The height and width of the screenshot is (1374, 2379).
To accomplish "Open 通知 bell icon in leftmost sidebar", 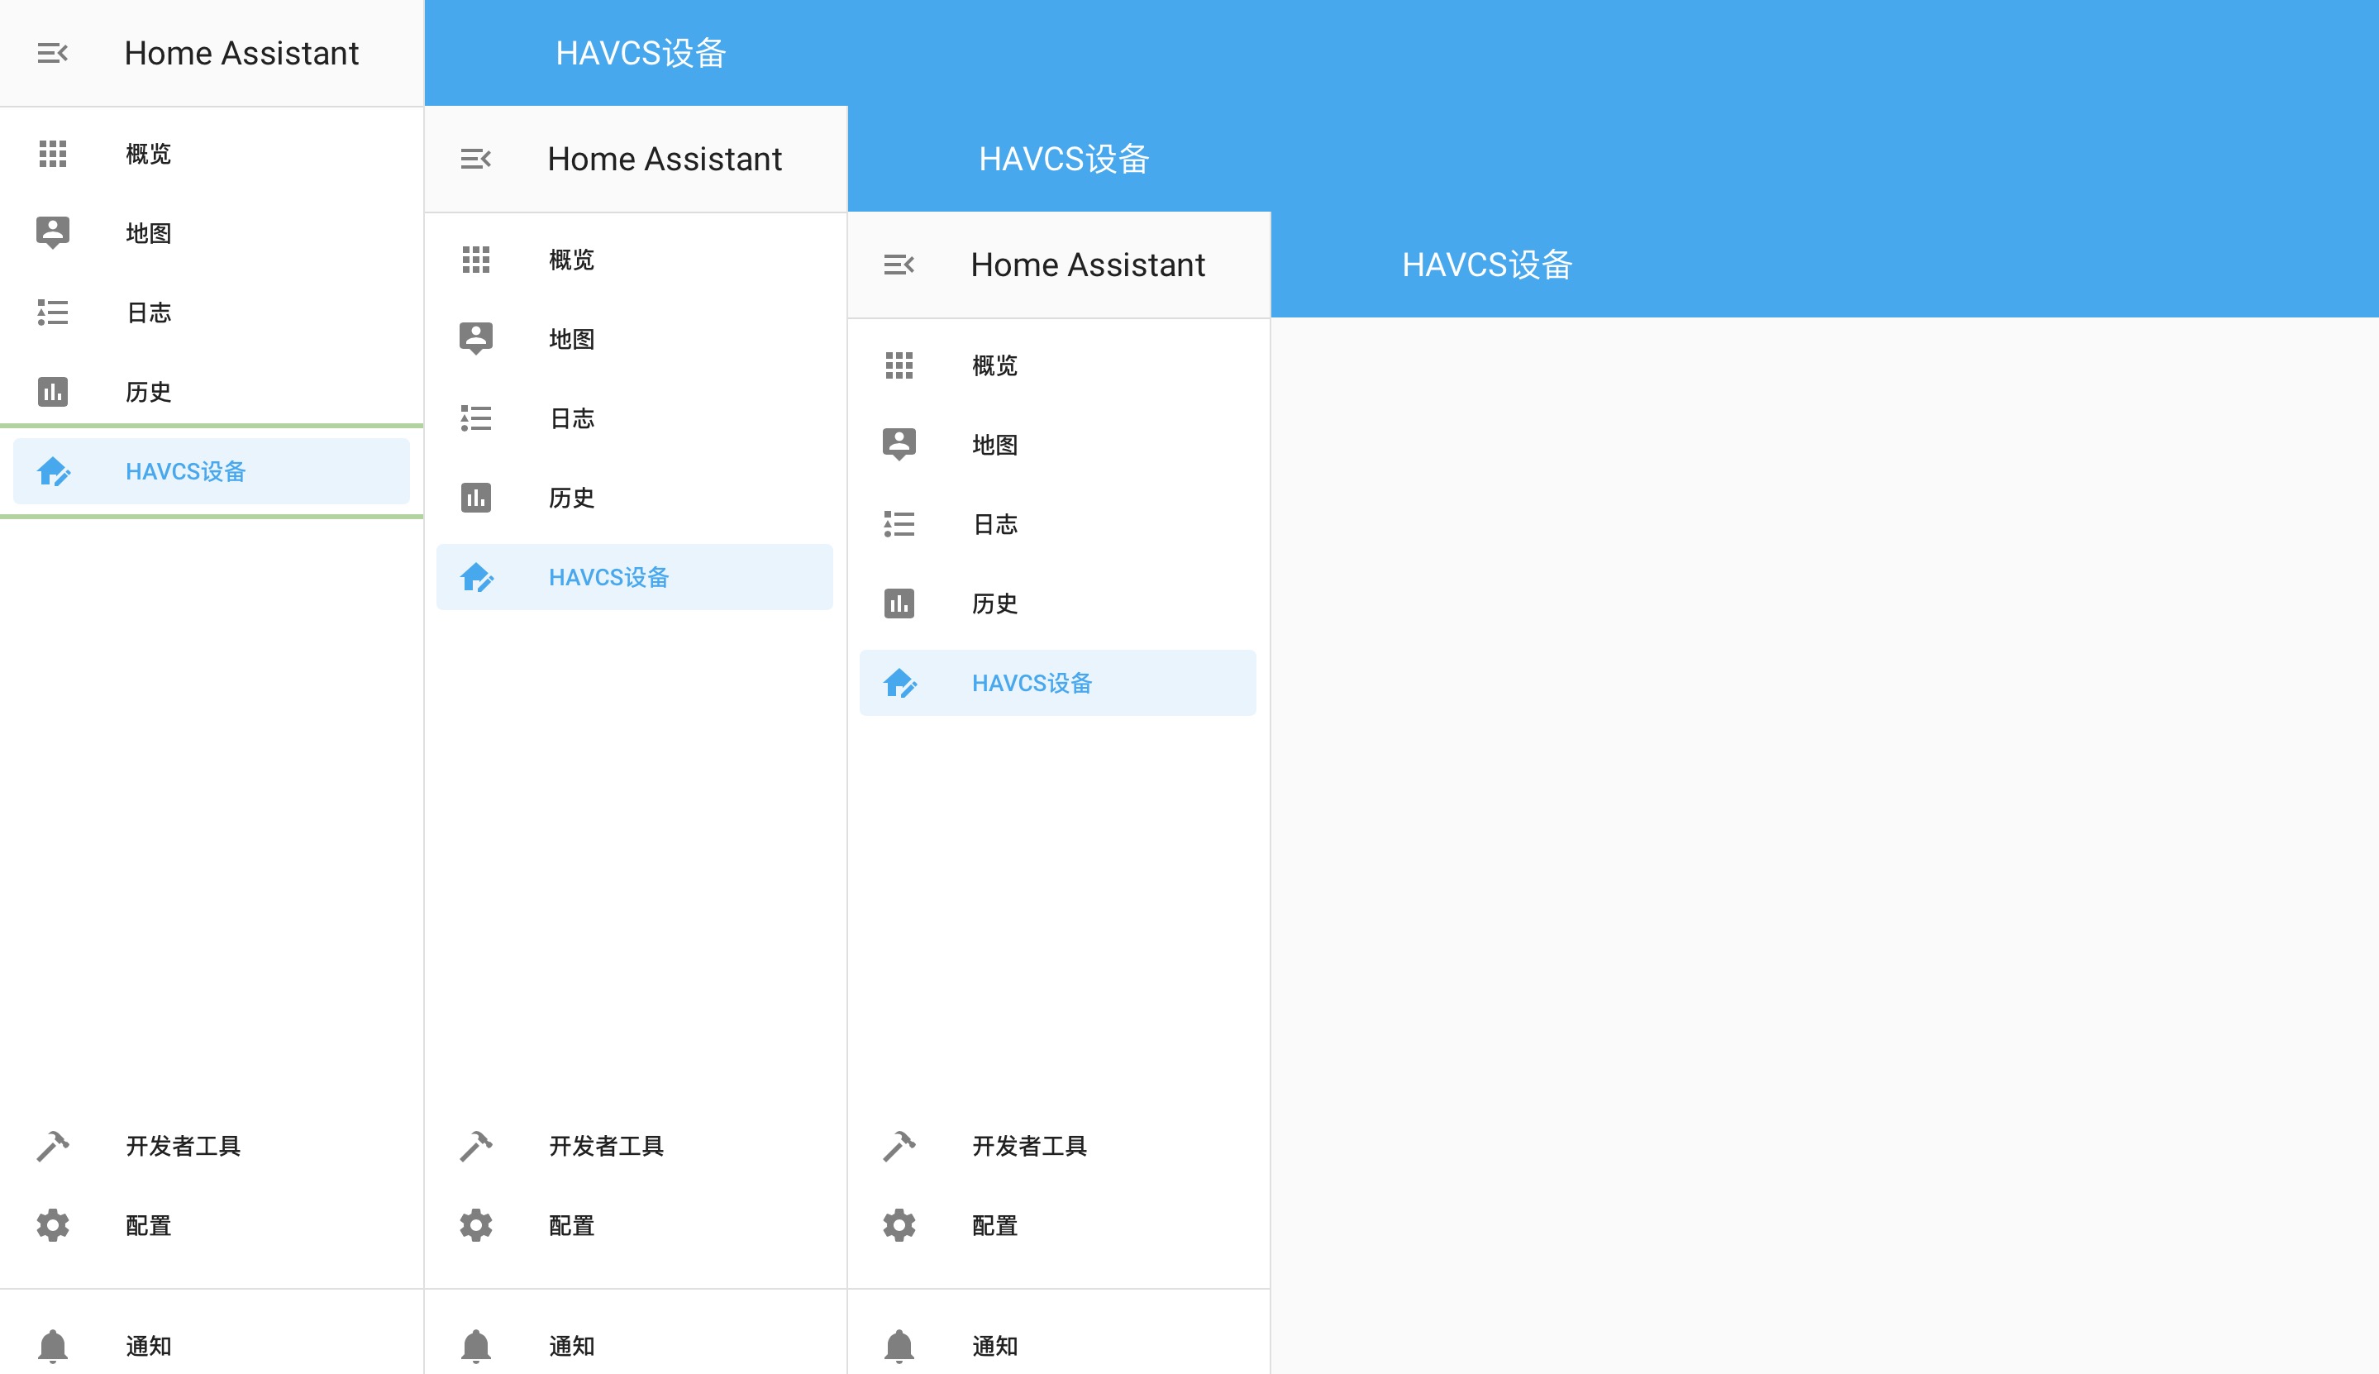I will 53,1346.
